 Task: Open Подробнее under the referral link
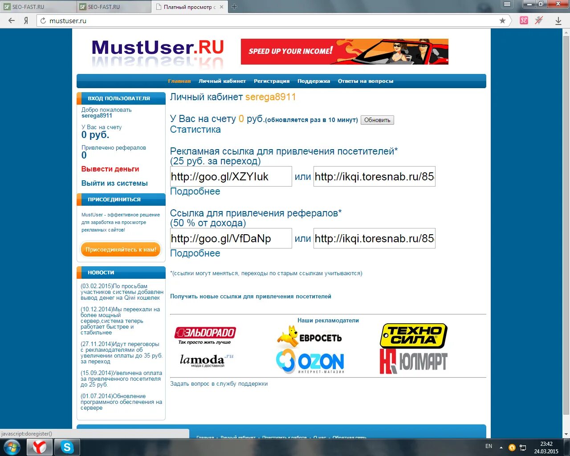[195, 253]
